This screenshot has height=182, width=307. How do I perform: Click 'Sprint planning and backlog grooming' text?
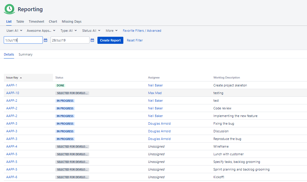(241, 169)
